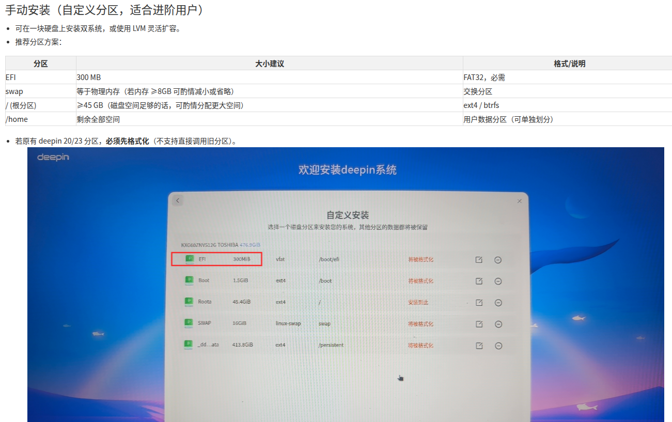Select the "/persistent" mount point text
This screenshot has width=672, height=422.
(x=331, y=345)
